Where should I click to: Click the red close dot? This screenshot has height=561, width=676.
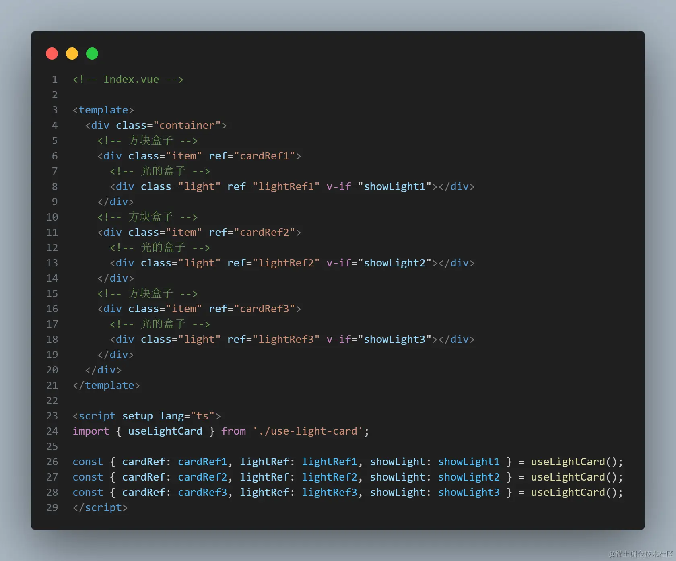click(x=52, y=54)
